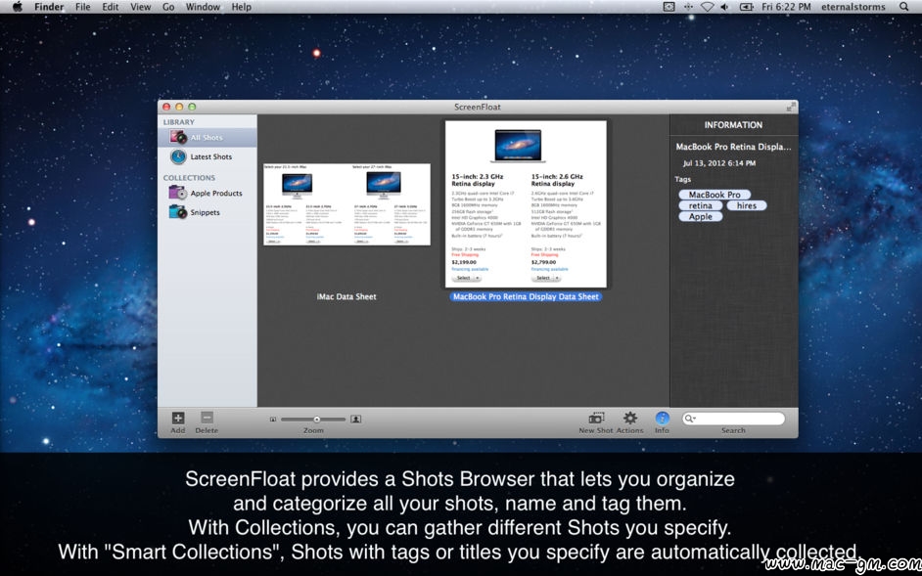The width and height of the screenshot is (922, 576).
Task: Click the small thumbnail zoom-out icon
Action: 273,420
